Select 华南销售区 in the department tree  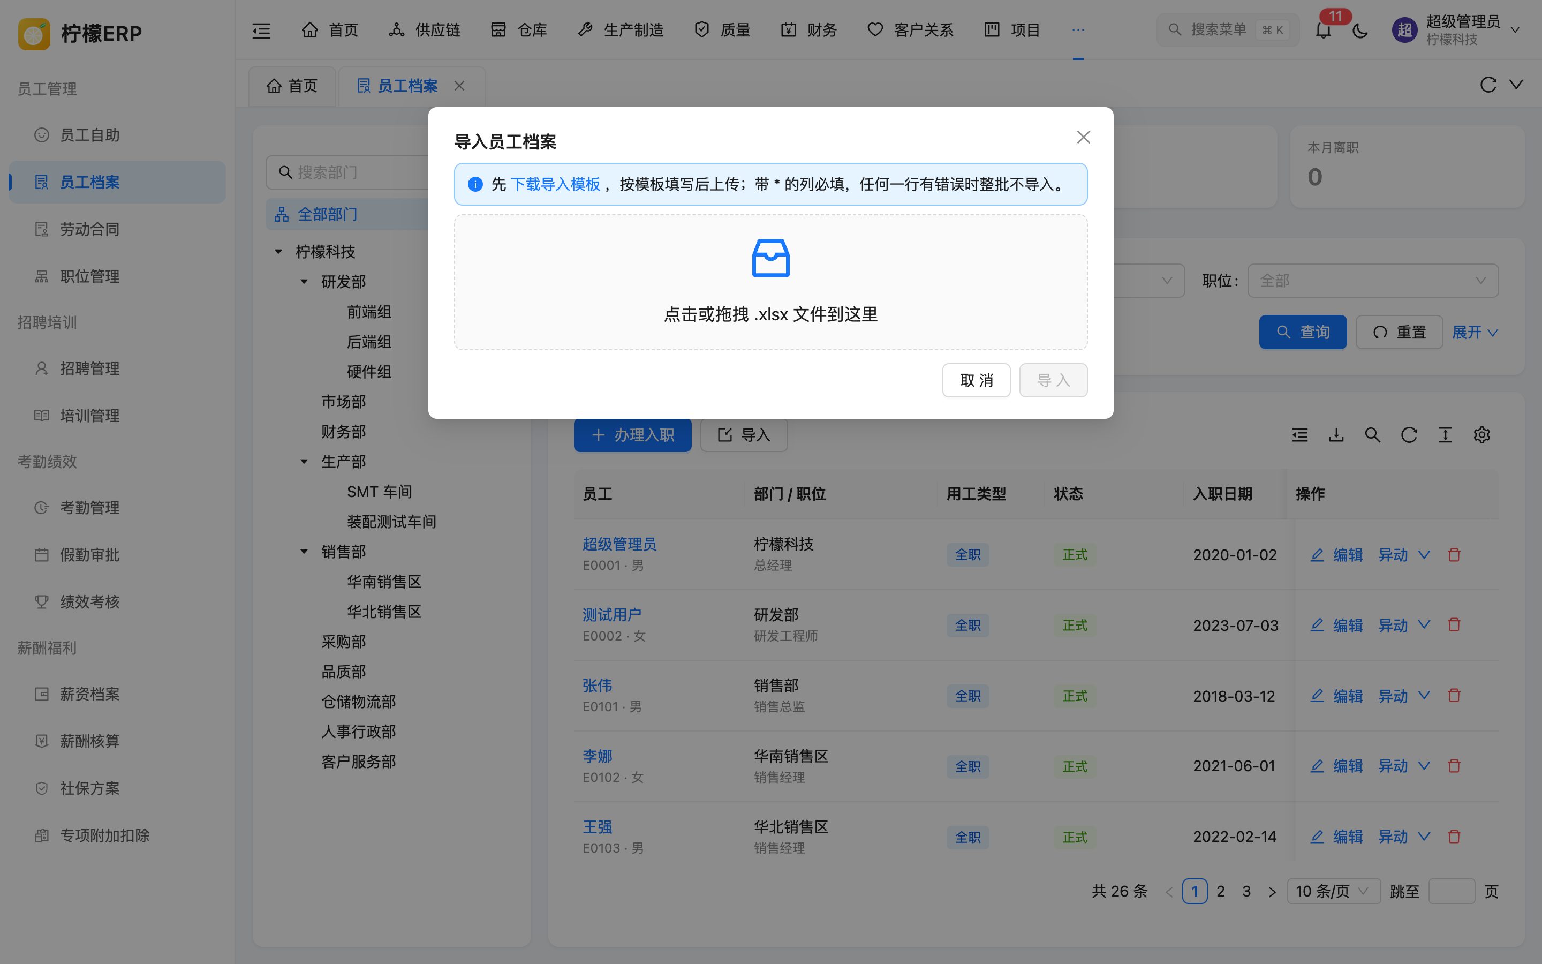pos(383,582)
